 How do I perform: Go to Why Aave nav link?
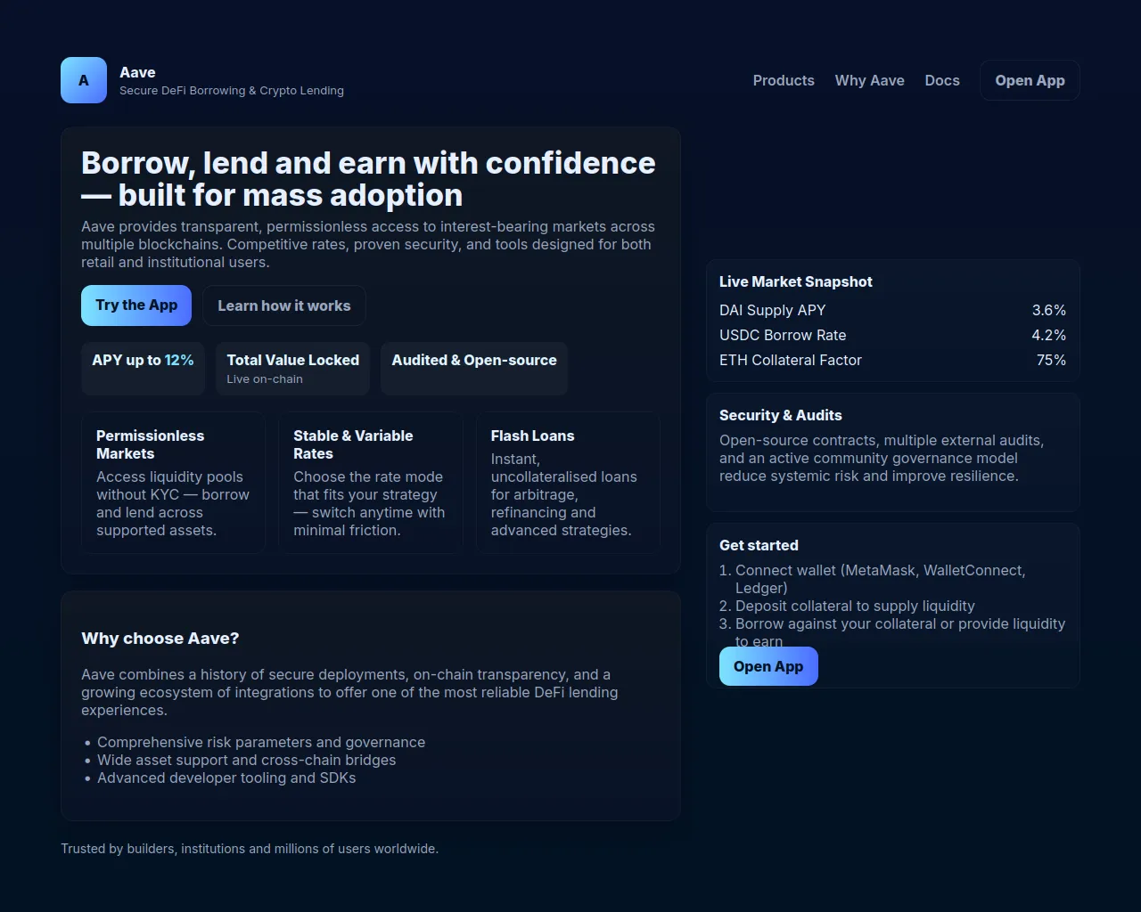pos(869,80)
